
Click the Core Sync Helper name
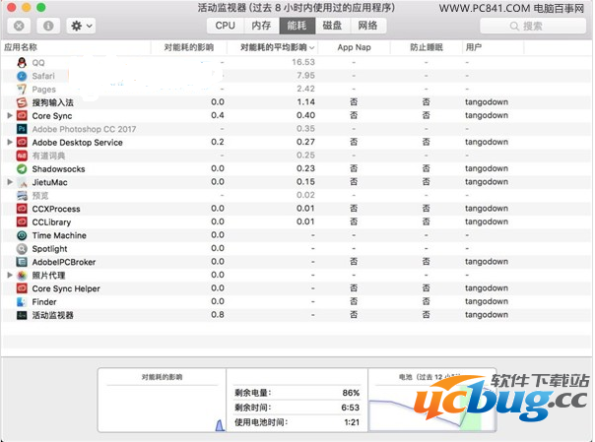tap(66, 288)
